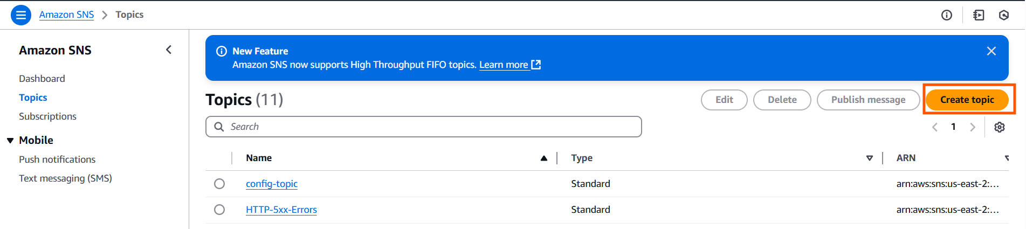Open the external link icon beside Learn more
The image size is (1026, 229).
click(x=536, y=65)
